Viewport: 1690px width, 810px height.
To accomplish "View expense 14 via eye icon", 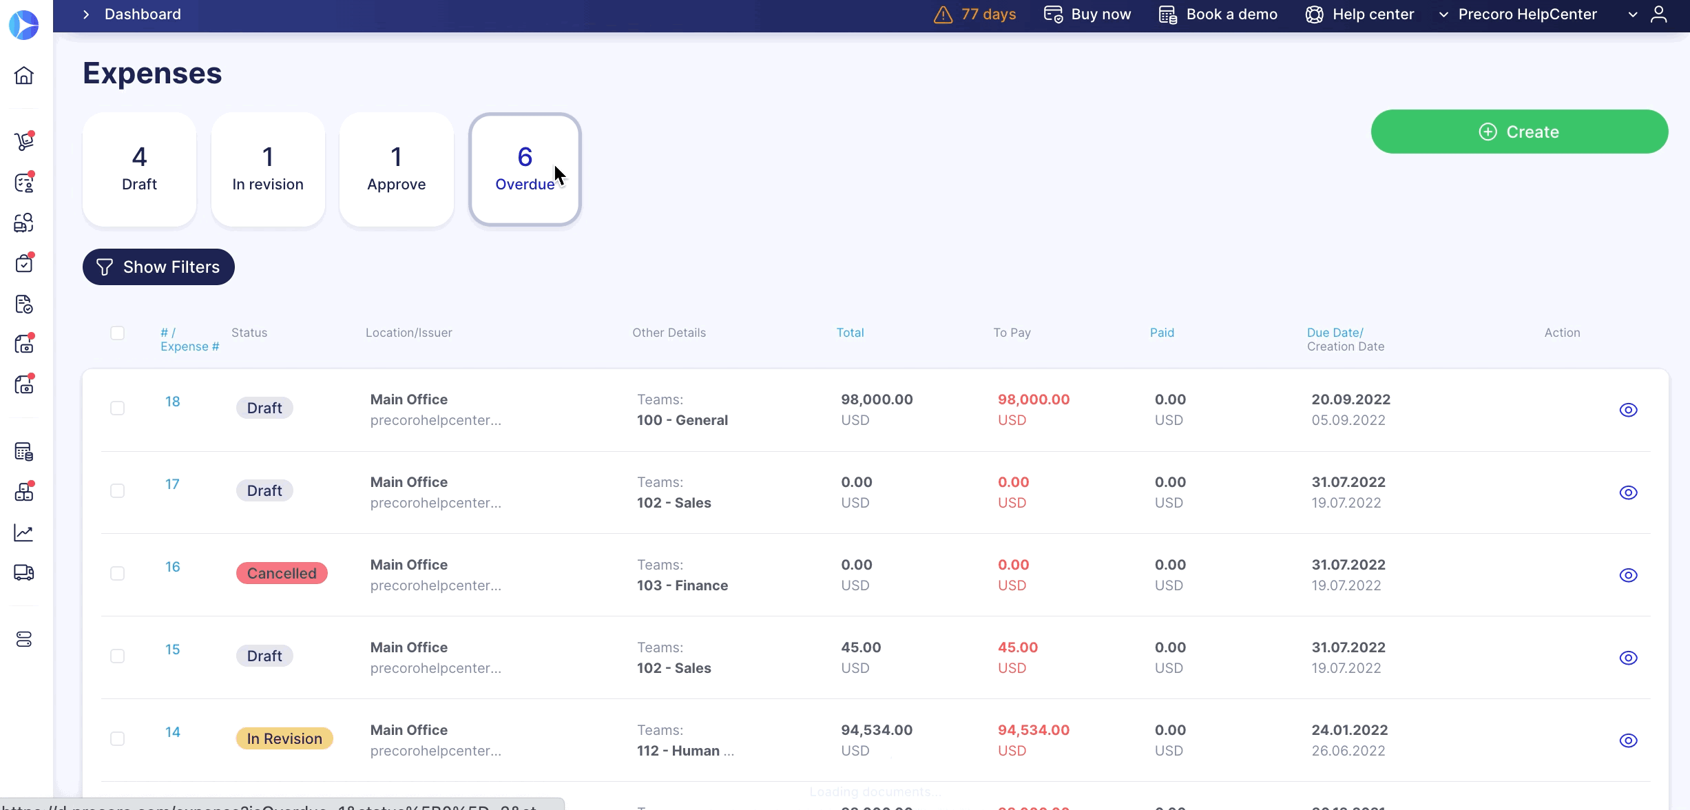I will tap(1628, 740).
